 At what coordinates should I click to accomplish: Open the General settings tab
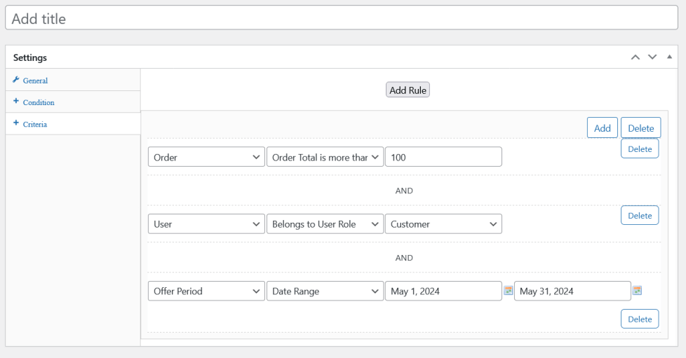[35, 81]
